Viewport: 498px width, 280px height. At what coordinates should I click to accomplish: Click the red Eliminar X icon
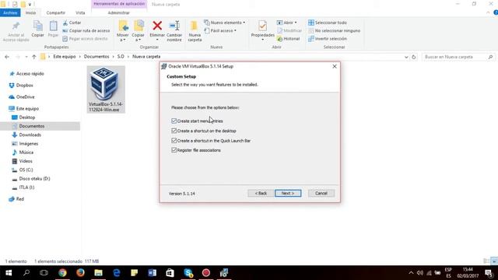[157, 26]
